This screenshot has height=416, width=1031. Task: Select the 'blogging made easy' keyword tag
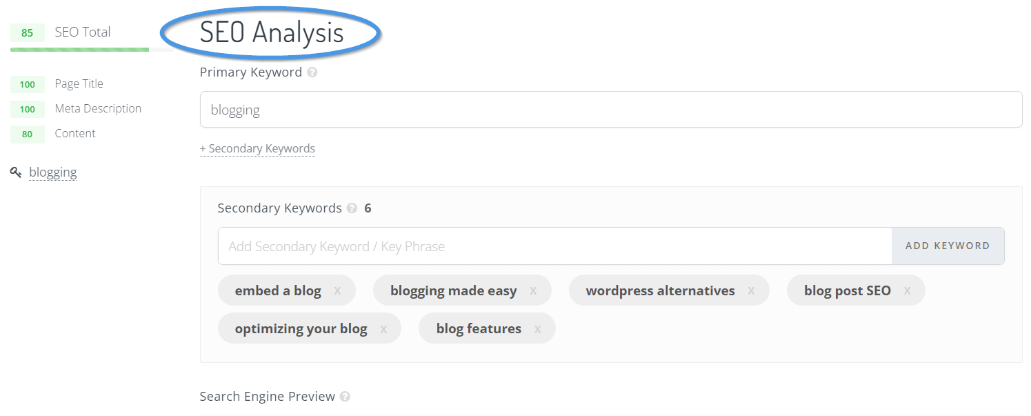point(462,290)
